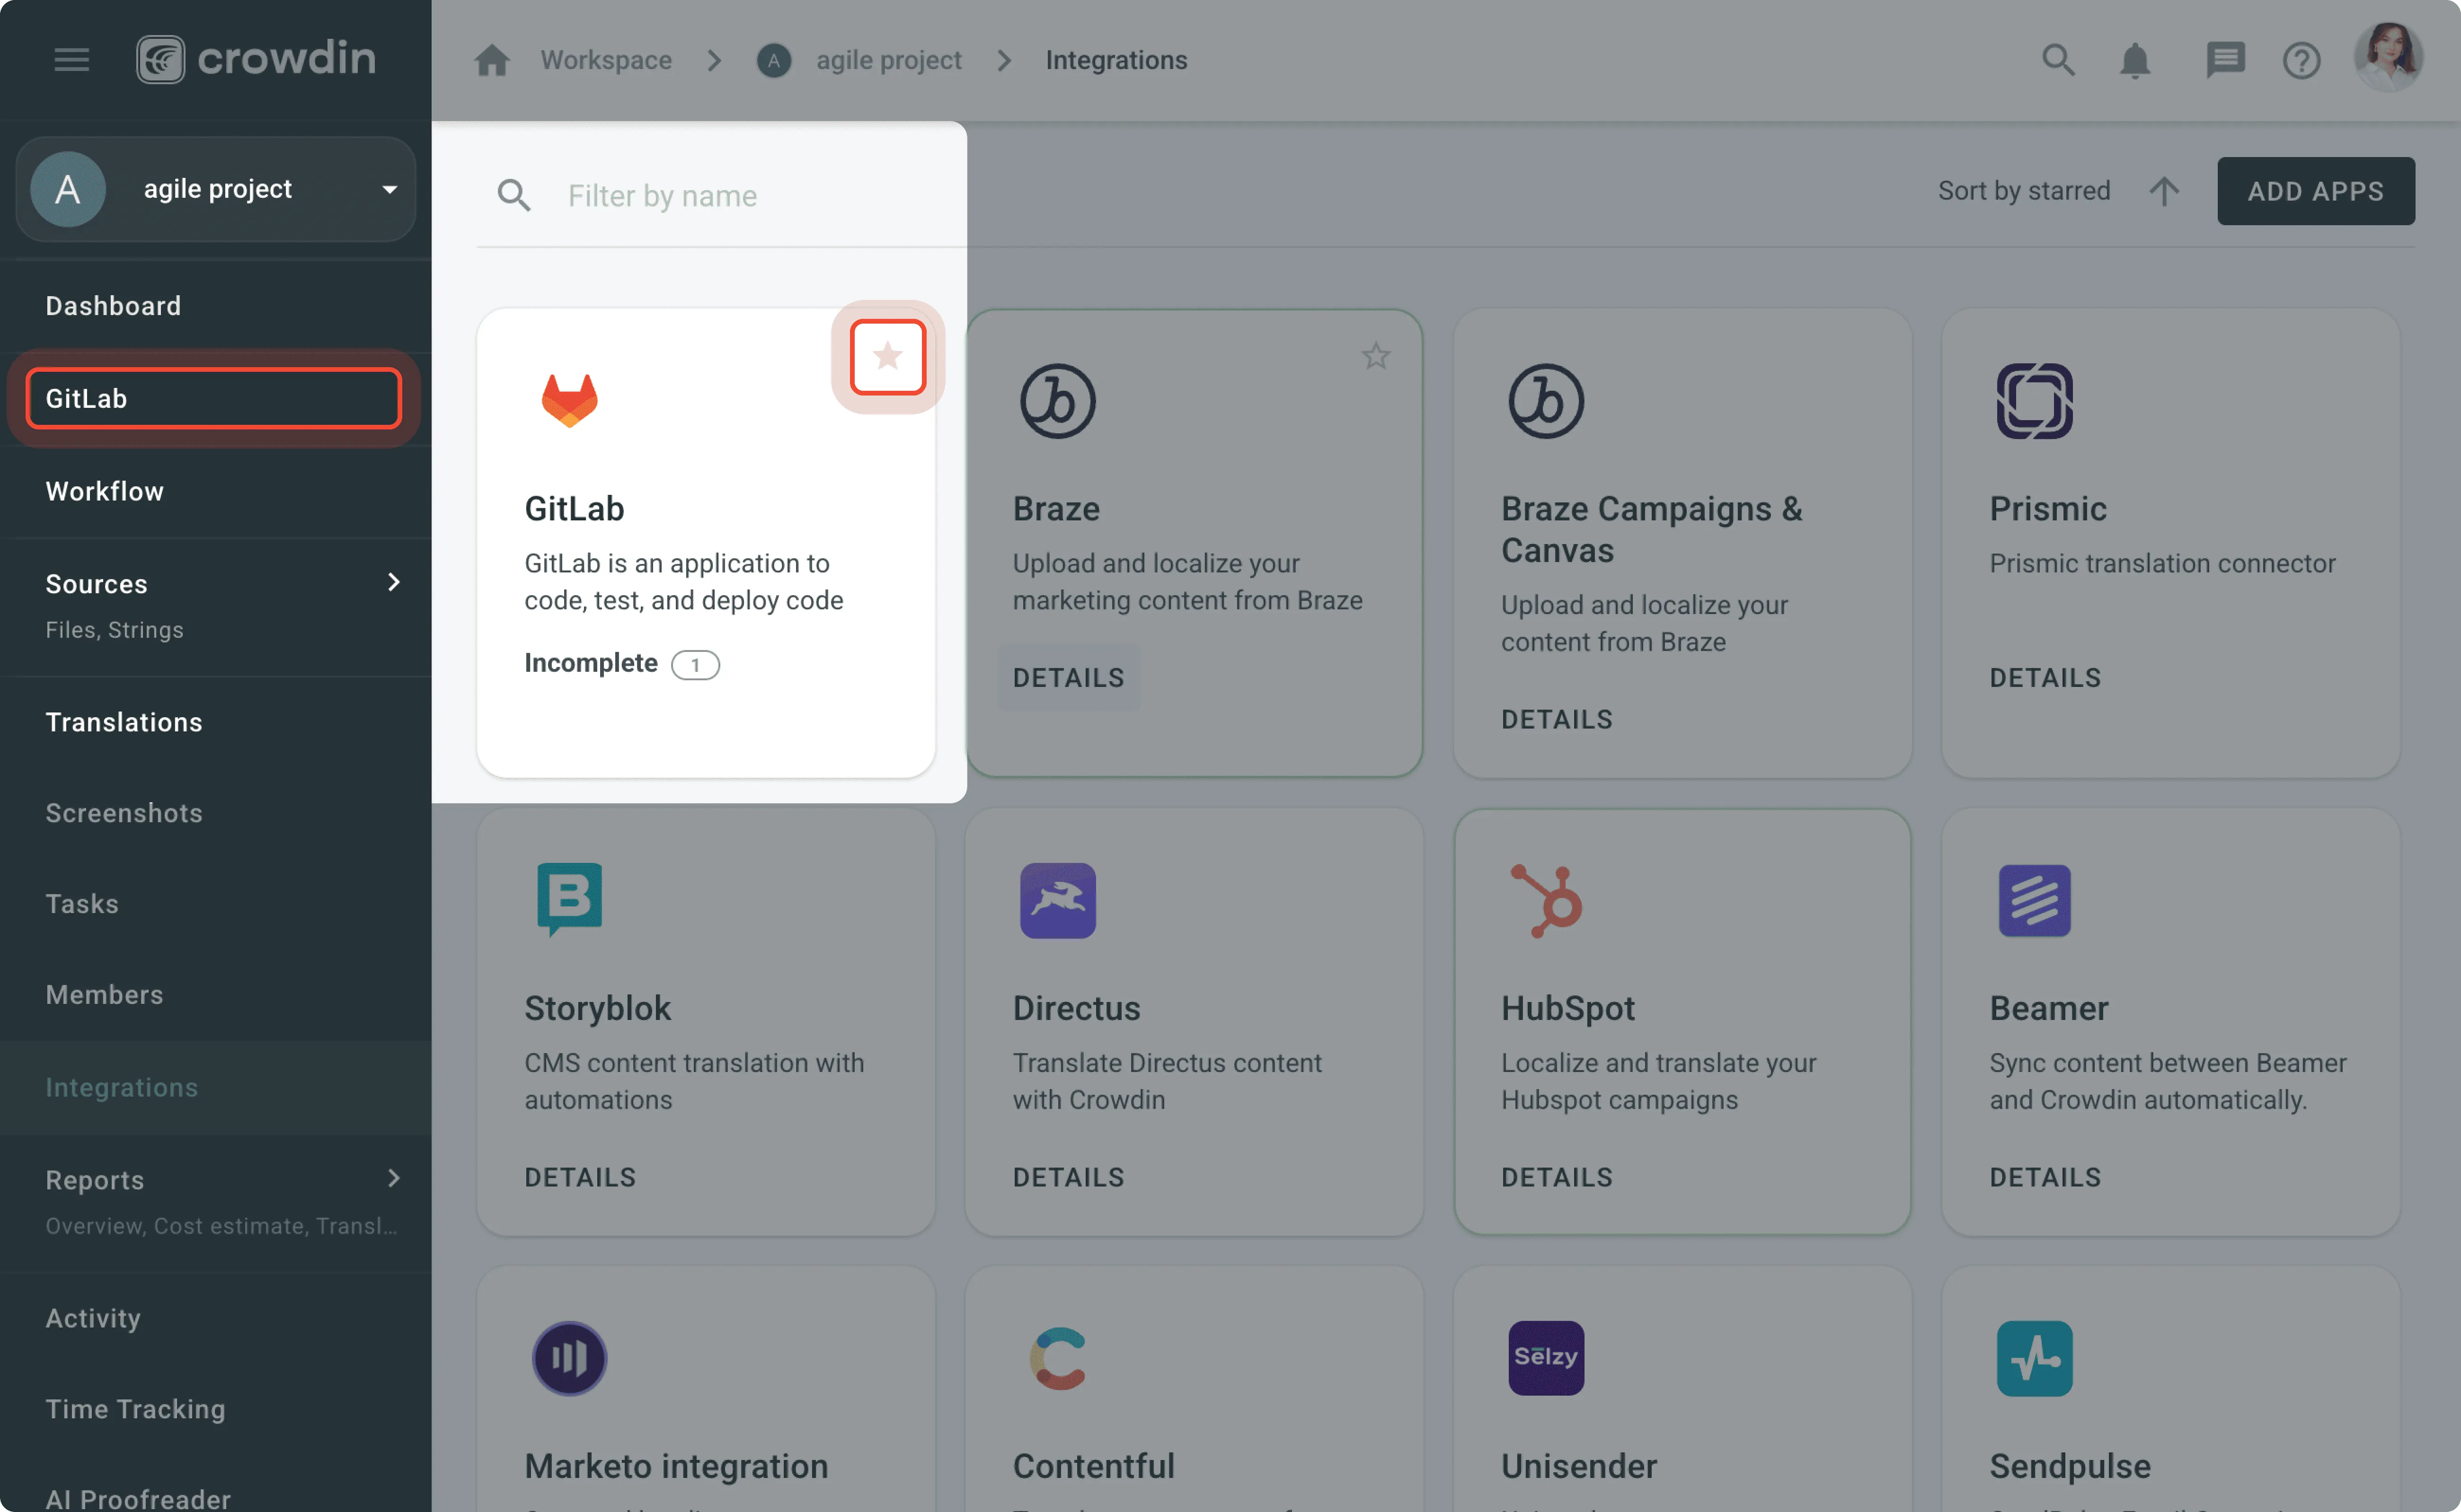Expand the Sources section in the sidebar
Viewport: 2461px width, 1512px height.
pos(394,583)
